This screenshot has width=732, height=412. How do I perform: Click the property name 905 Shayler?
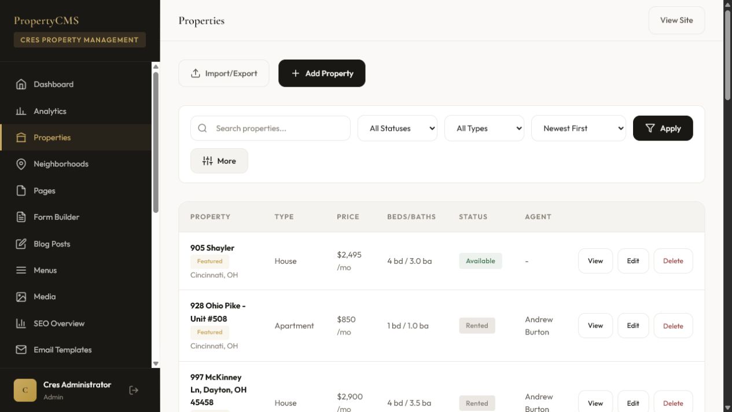tap(212, 248)
